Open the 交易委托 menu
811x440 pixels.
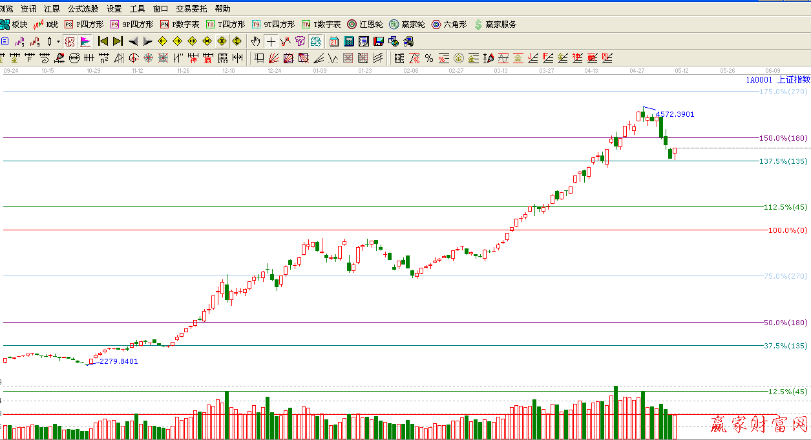click(x=191, y=8)
